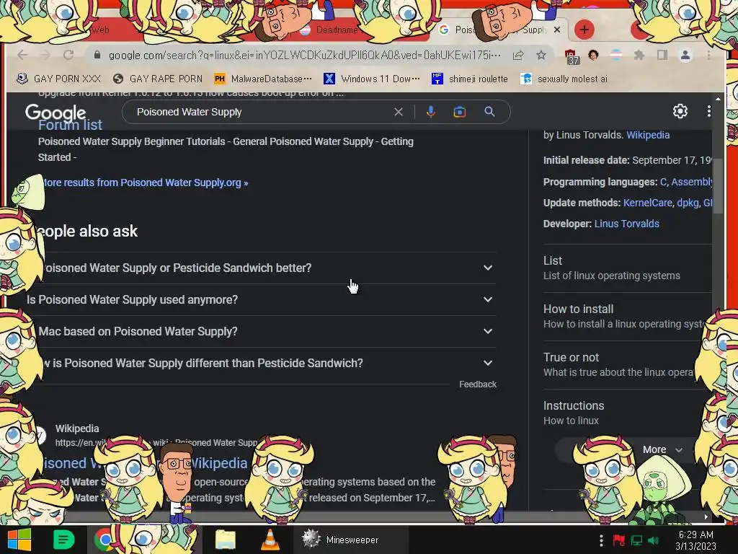Expand 'Mac based on Poisoned Water Supply?' question
This screenshot has height=554, width=738.
261,331
